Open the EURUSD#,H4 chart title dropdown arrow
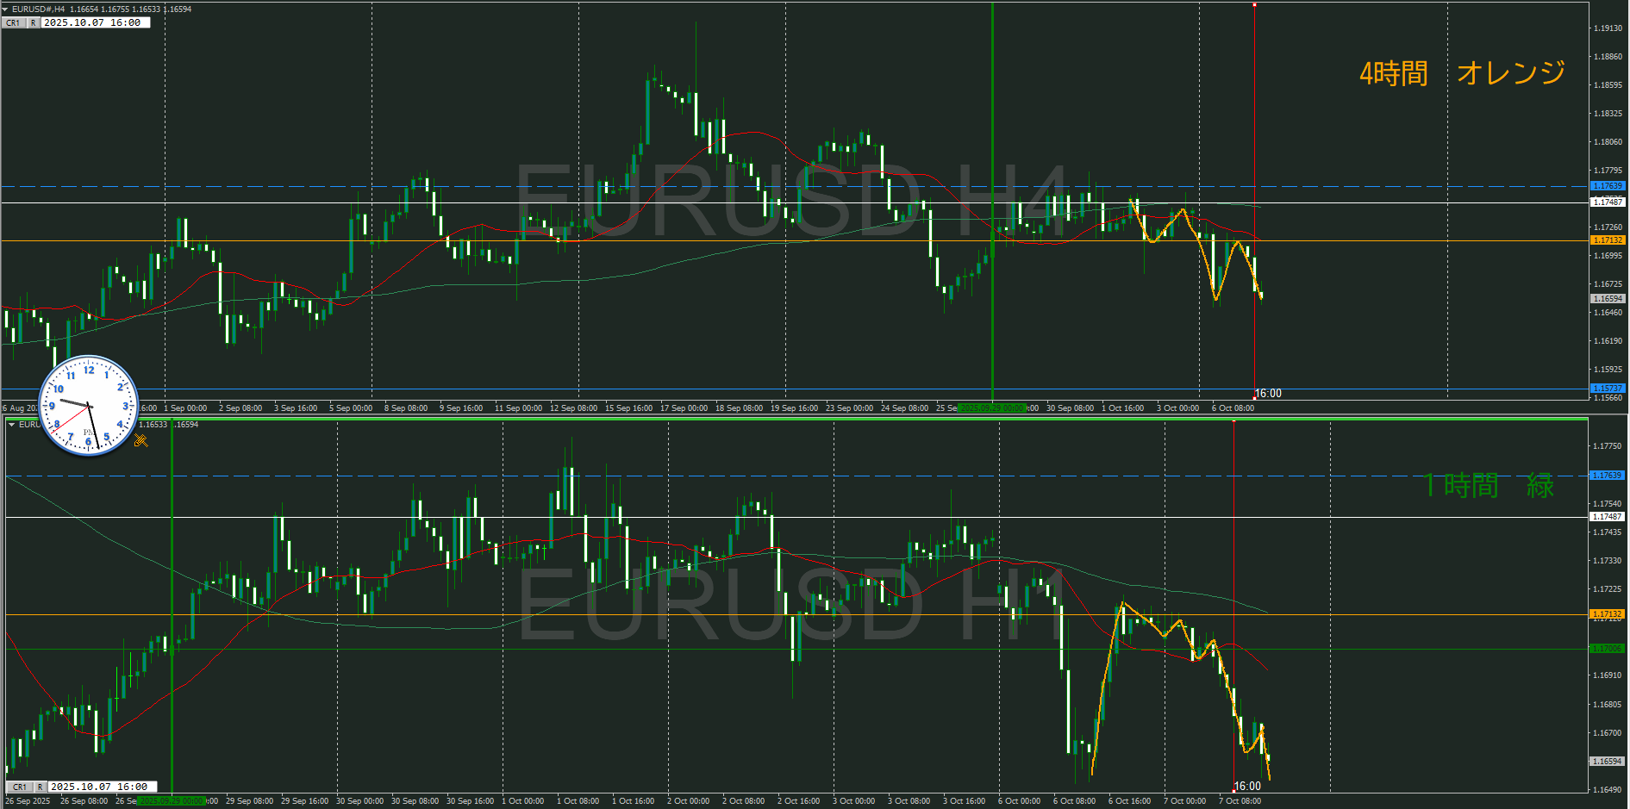 [5, 9]
